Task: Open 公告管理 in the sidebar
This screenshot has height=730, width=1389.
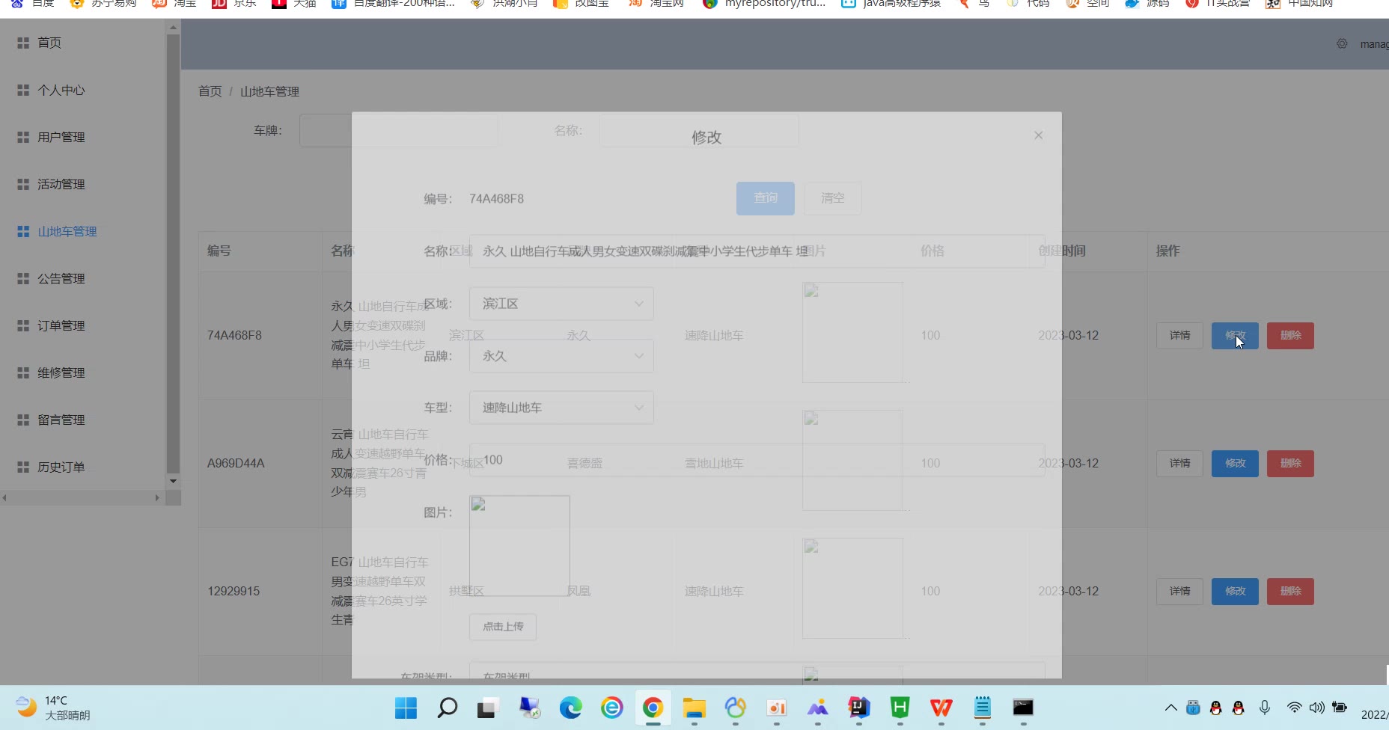Action: click(61, 278)
